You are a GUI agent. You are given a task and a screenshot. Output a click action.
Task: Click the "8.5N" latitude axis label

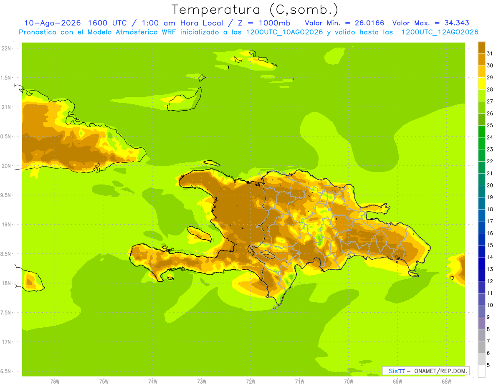click(6, 254)
